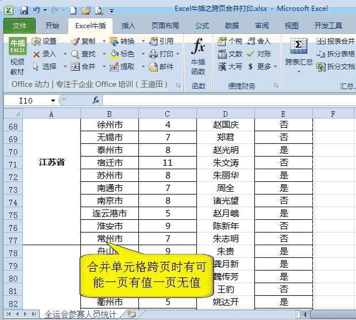
Task: Open the 牛插 EXCEL 视频教材 button
Action: [x=17, y=56]
